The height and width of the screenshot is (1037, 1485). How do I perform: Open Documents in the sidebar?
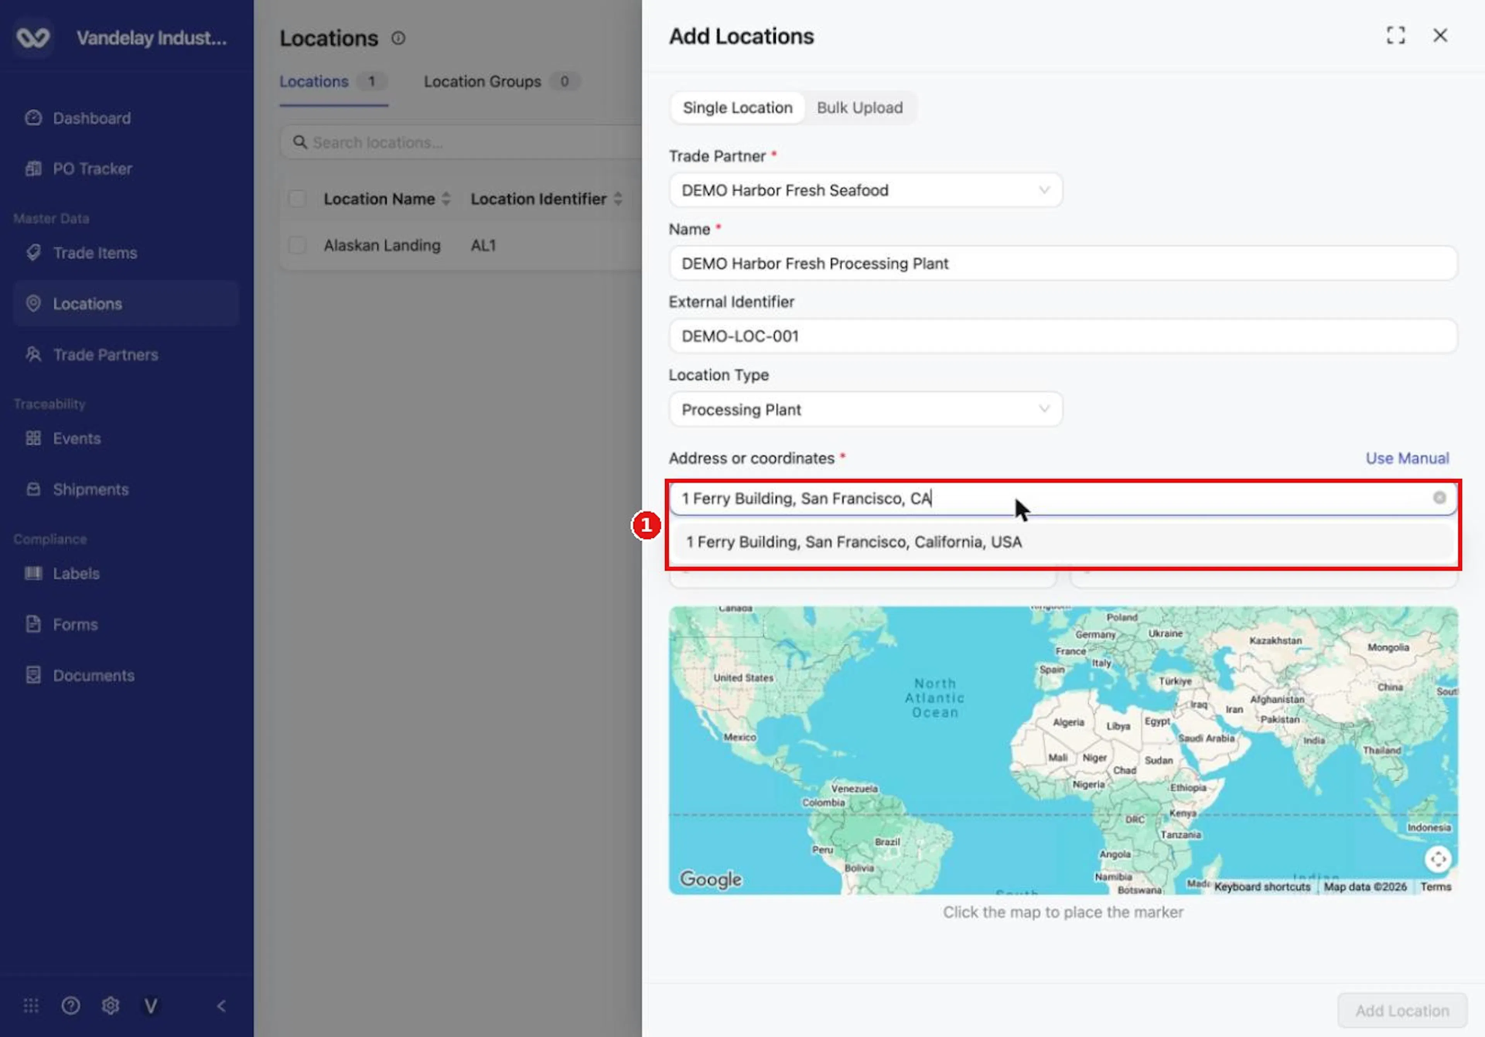[94, 675]
